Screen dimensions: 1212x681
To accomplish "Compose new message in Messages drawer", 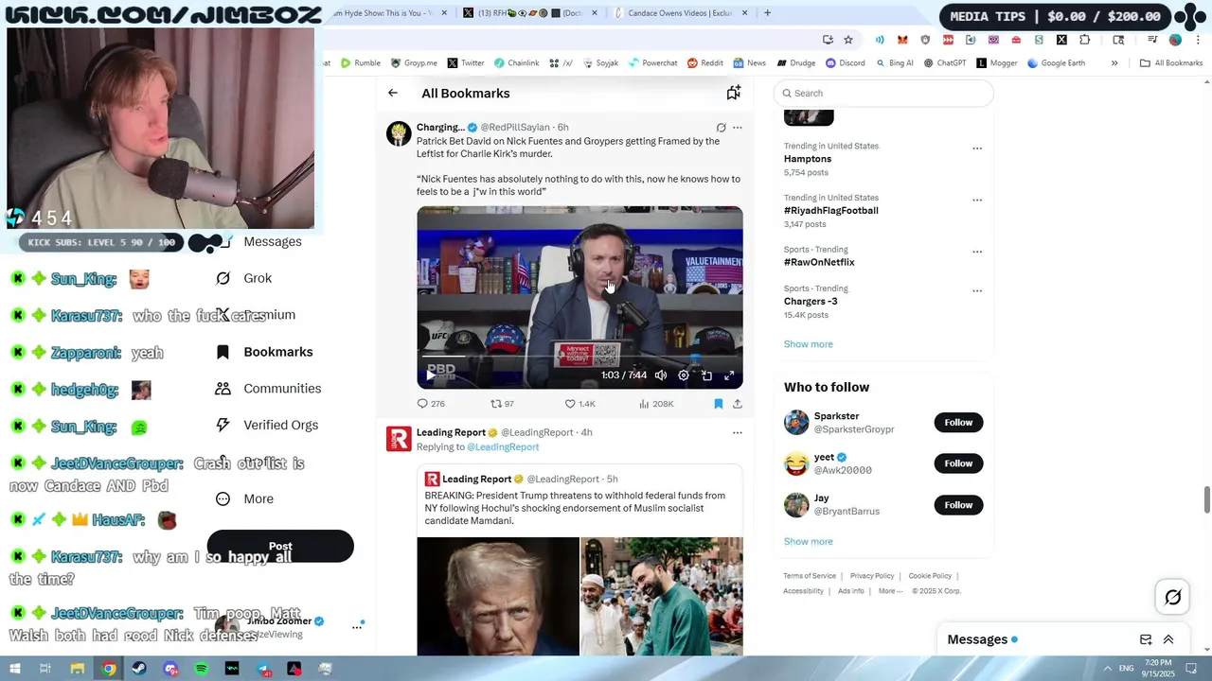I will tap(1146, 639).
